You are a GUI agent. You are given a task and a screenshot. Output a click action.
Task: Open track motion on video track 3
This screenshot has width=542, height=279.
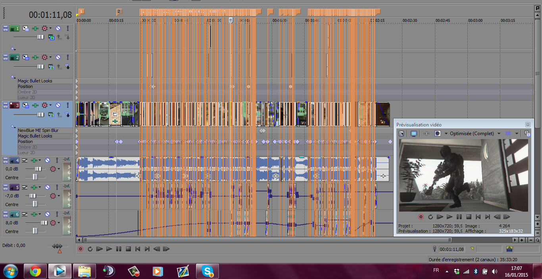click(25, 105)
